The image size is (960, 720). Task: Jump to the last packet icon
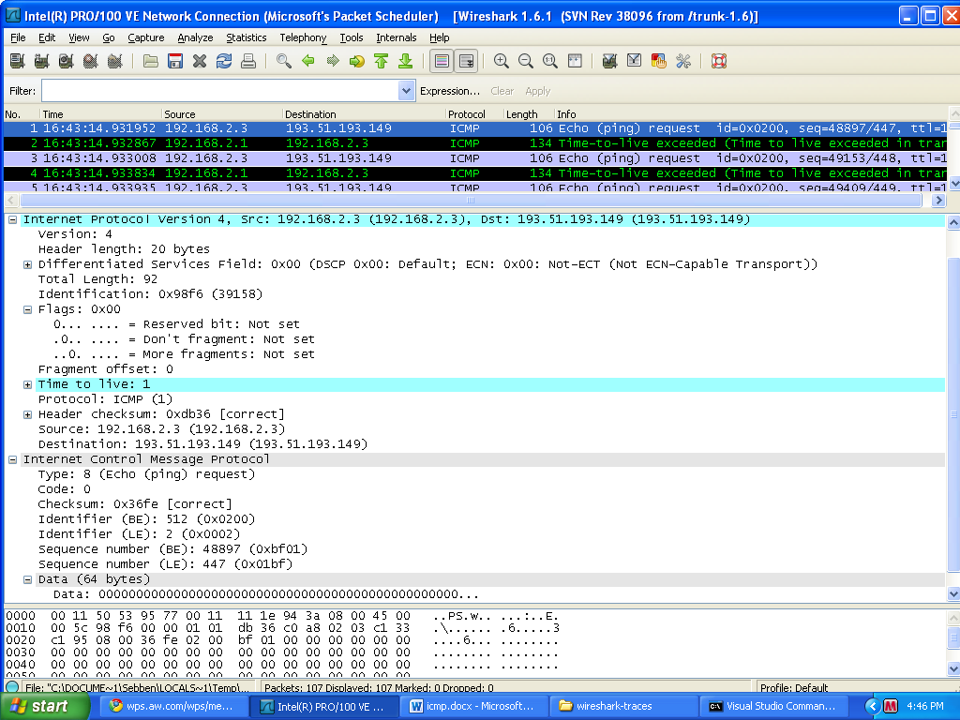(405, 61)
